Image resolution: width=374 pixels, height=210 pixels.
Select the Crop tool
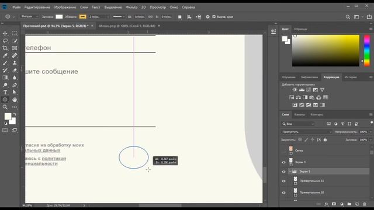coord(5,48)
